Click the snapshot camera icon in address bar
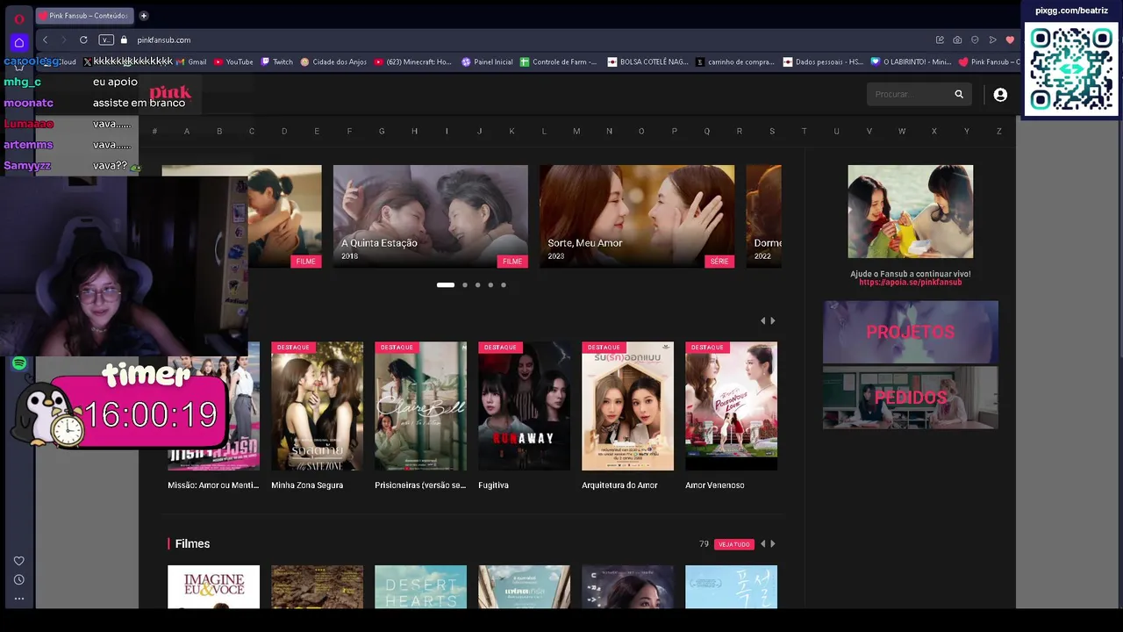Viewport: 1123px width, 632px height. click(x=957, y=39)
